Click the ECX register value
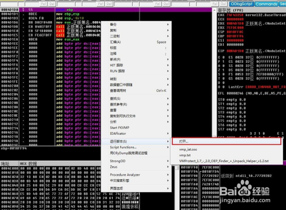Viewport: 286px width, 210px height. point(235,19)
